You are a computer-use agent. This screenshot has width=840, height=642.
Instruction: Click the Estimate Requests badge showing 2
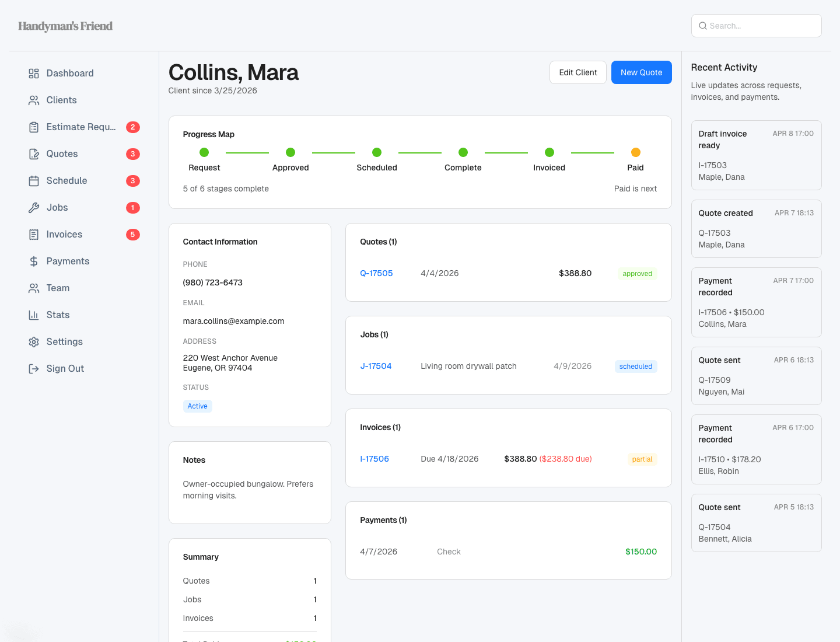point(133,127)
